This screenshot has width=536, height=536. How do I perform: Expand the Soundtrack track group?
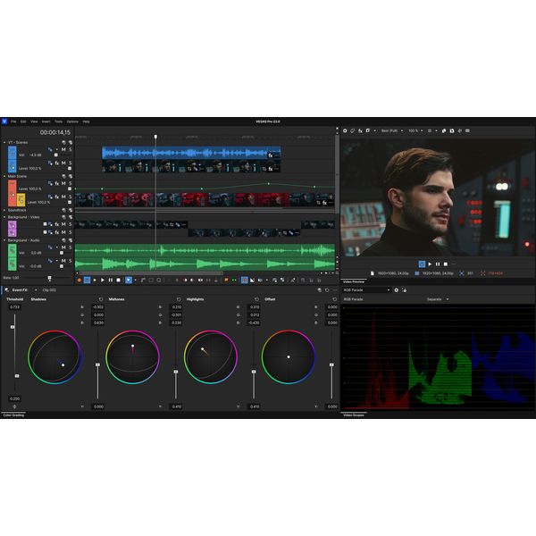pos(4,210)
